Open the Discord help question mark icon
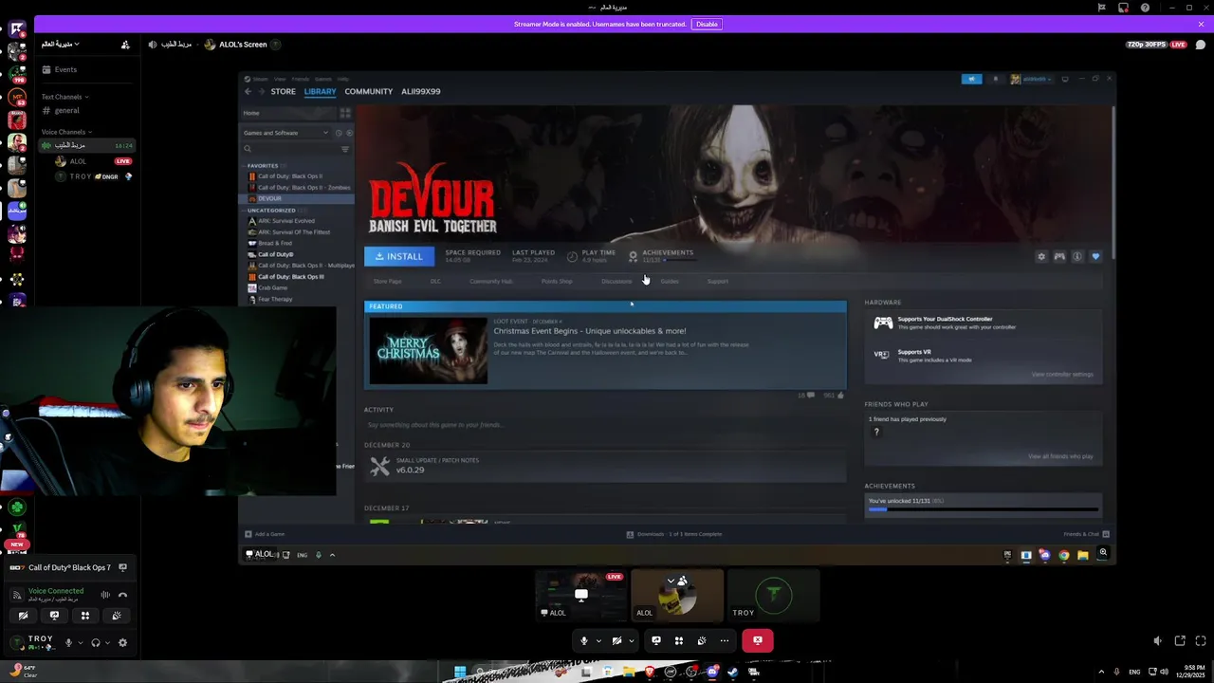The image size is (1214, 683). click(1145, 8)
